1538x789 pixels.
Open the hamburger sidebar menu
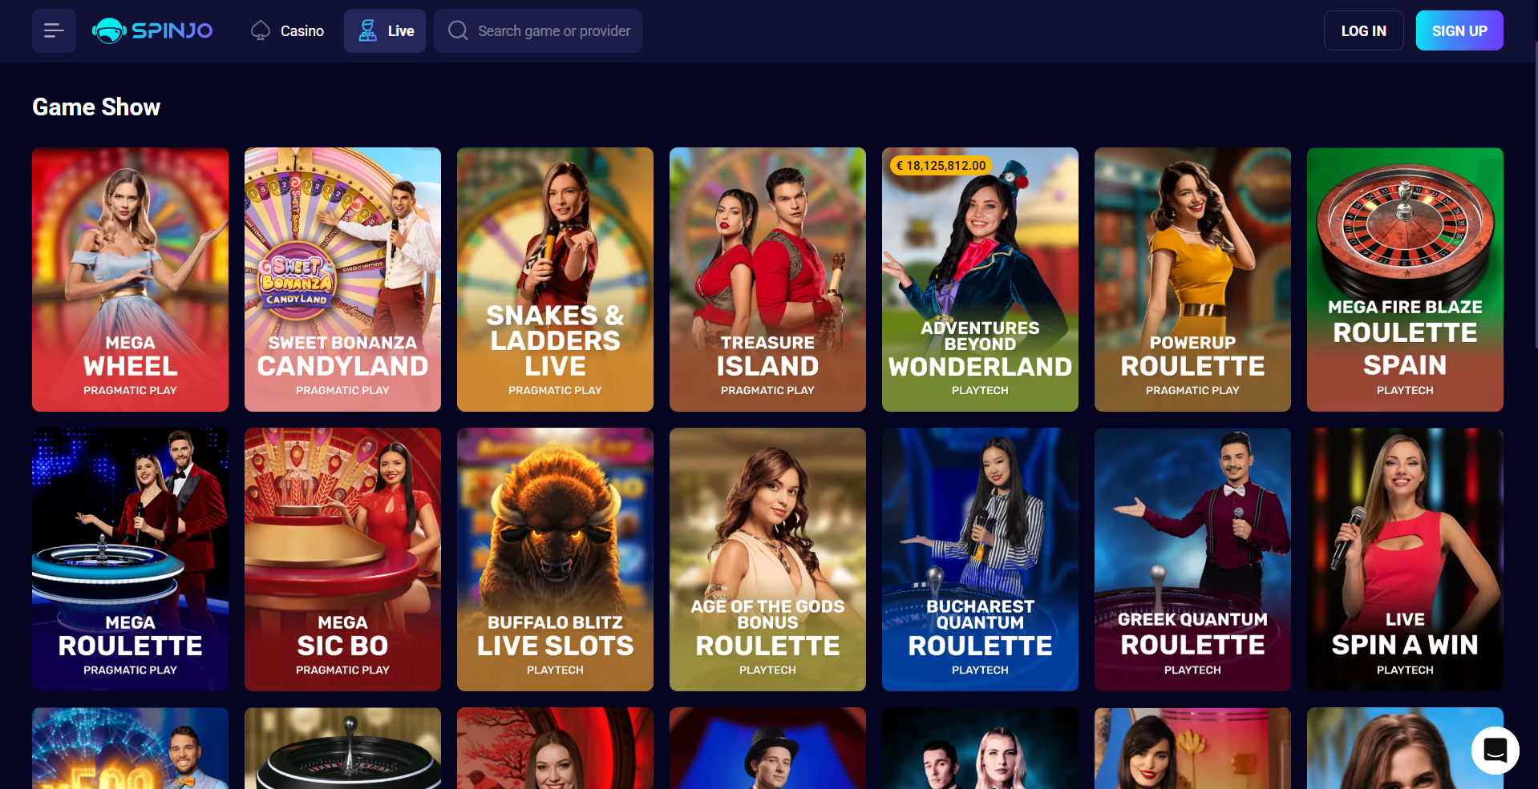point(54,31)
